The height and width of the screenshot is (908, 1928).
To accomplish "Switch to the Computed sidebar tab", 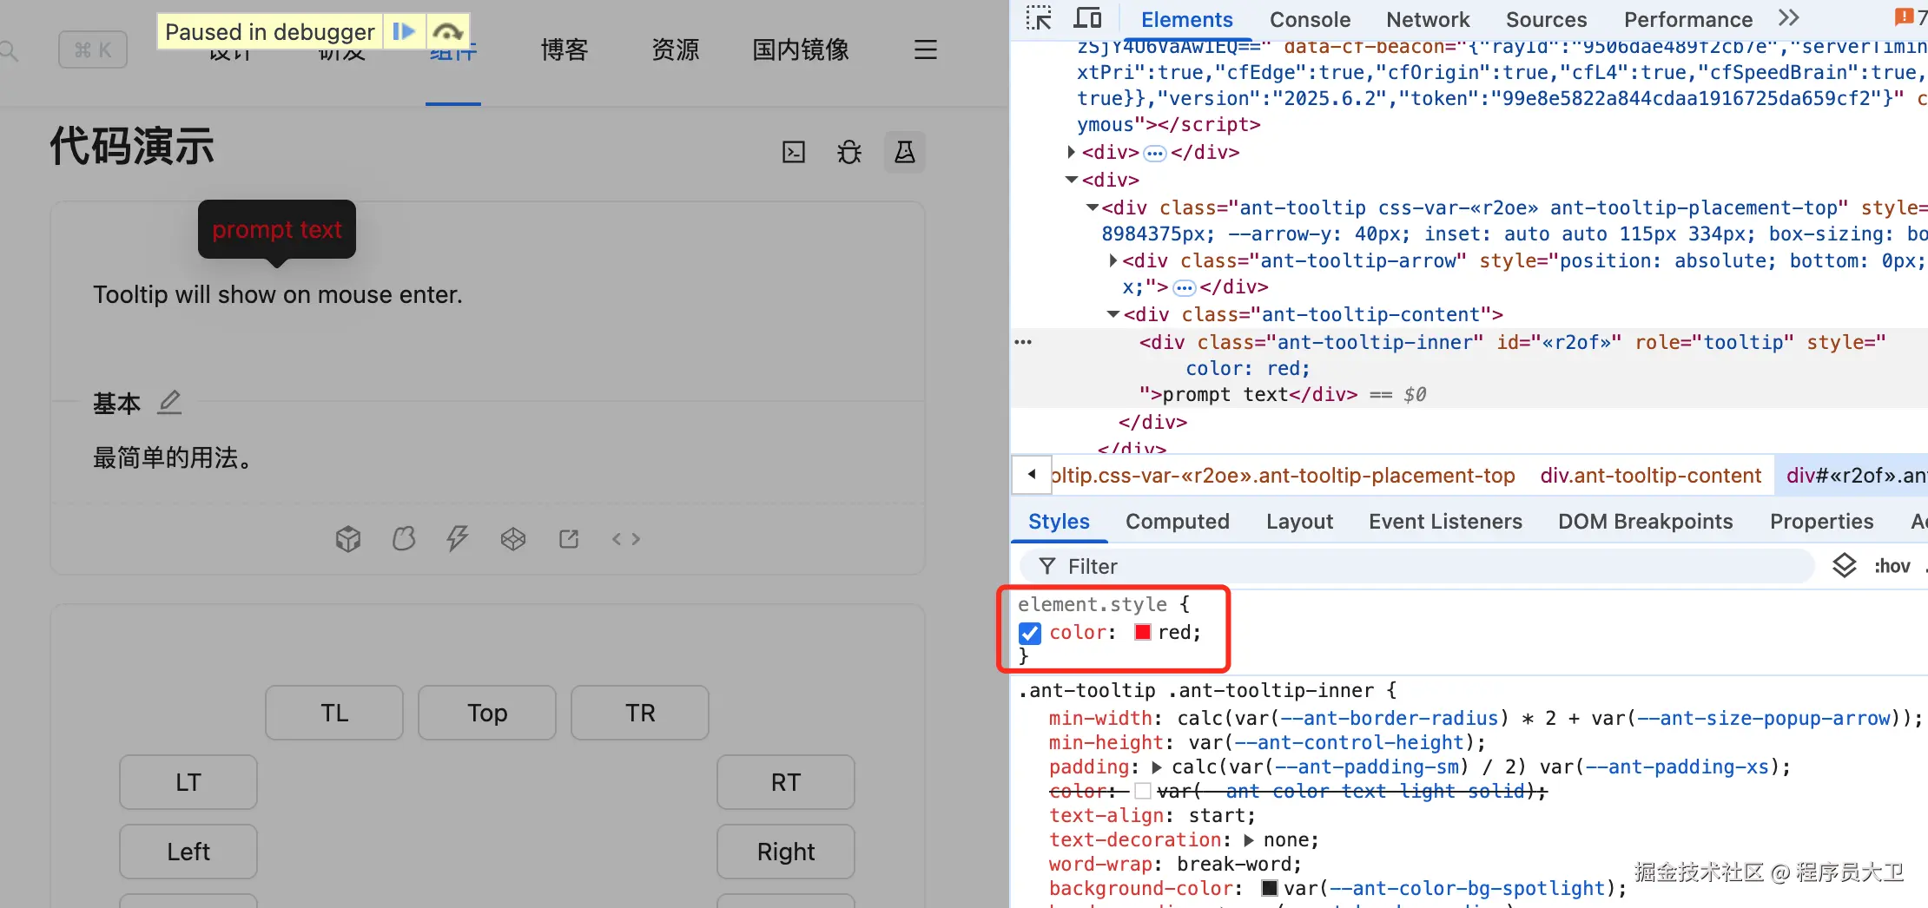I will [1178, 522].
